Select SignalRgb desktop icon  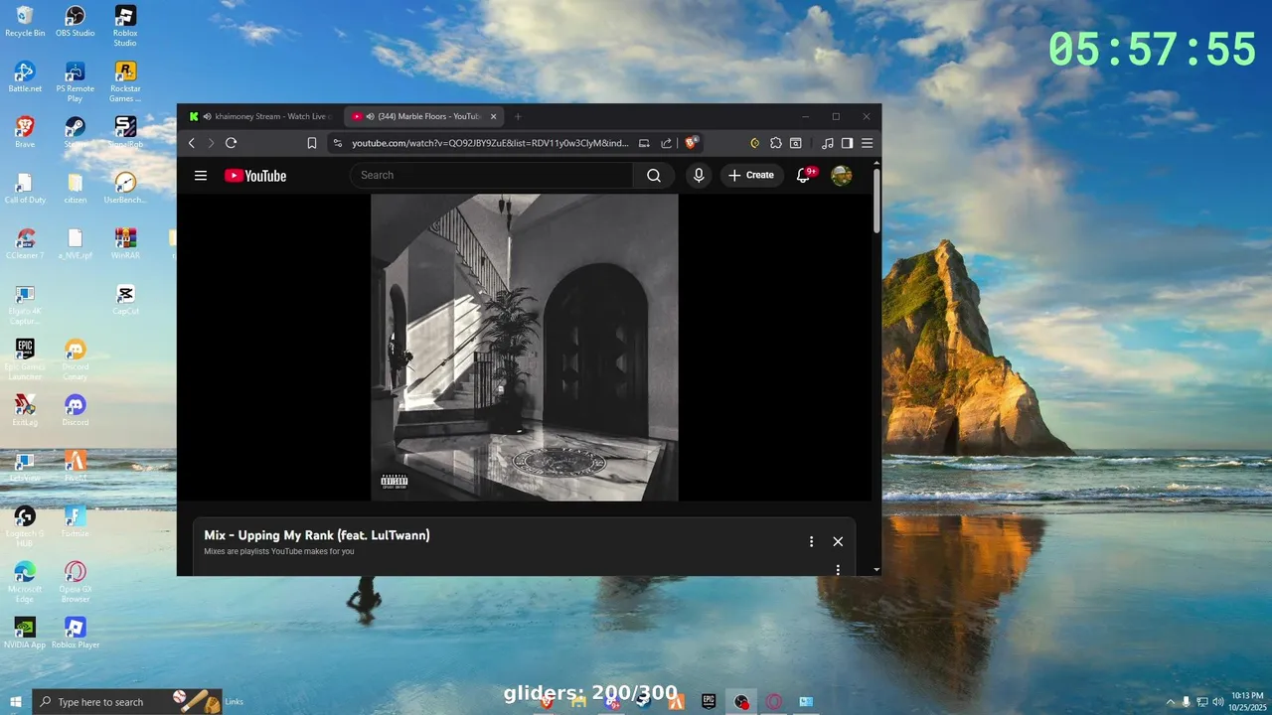click(125, 132)
